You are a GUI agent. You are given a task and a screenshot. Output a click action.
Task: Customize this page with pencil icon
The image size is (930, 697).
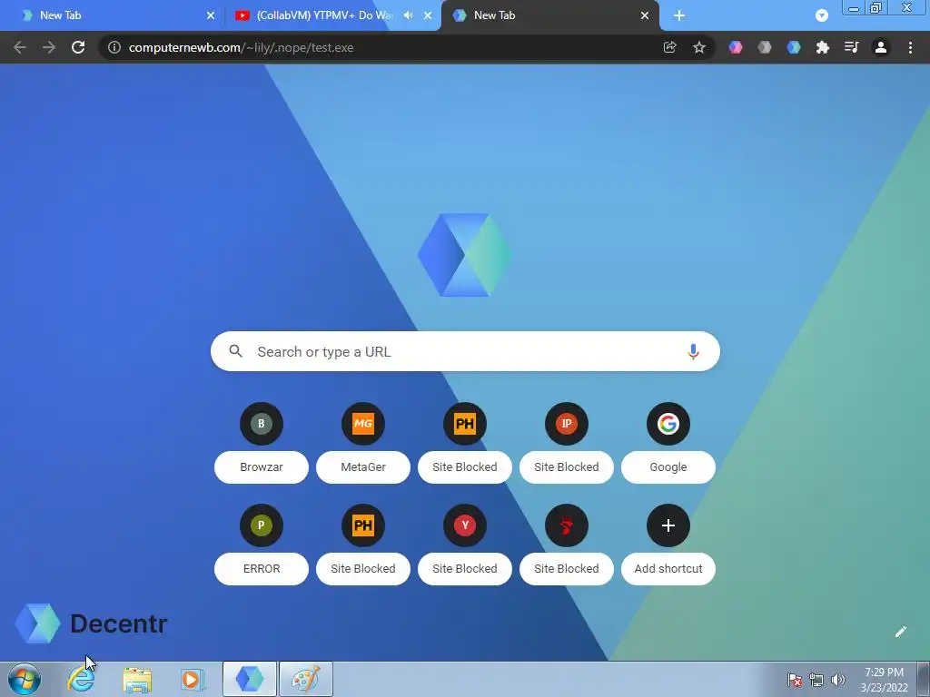click(900, 632)
